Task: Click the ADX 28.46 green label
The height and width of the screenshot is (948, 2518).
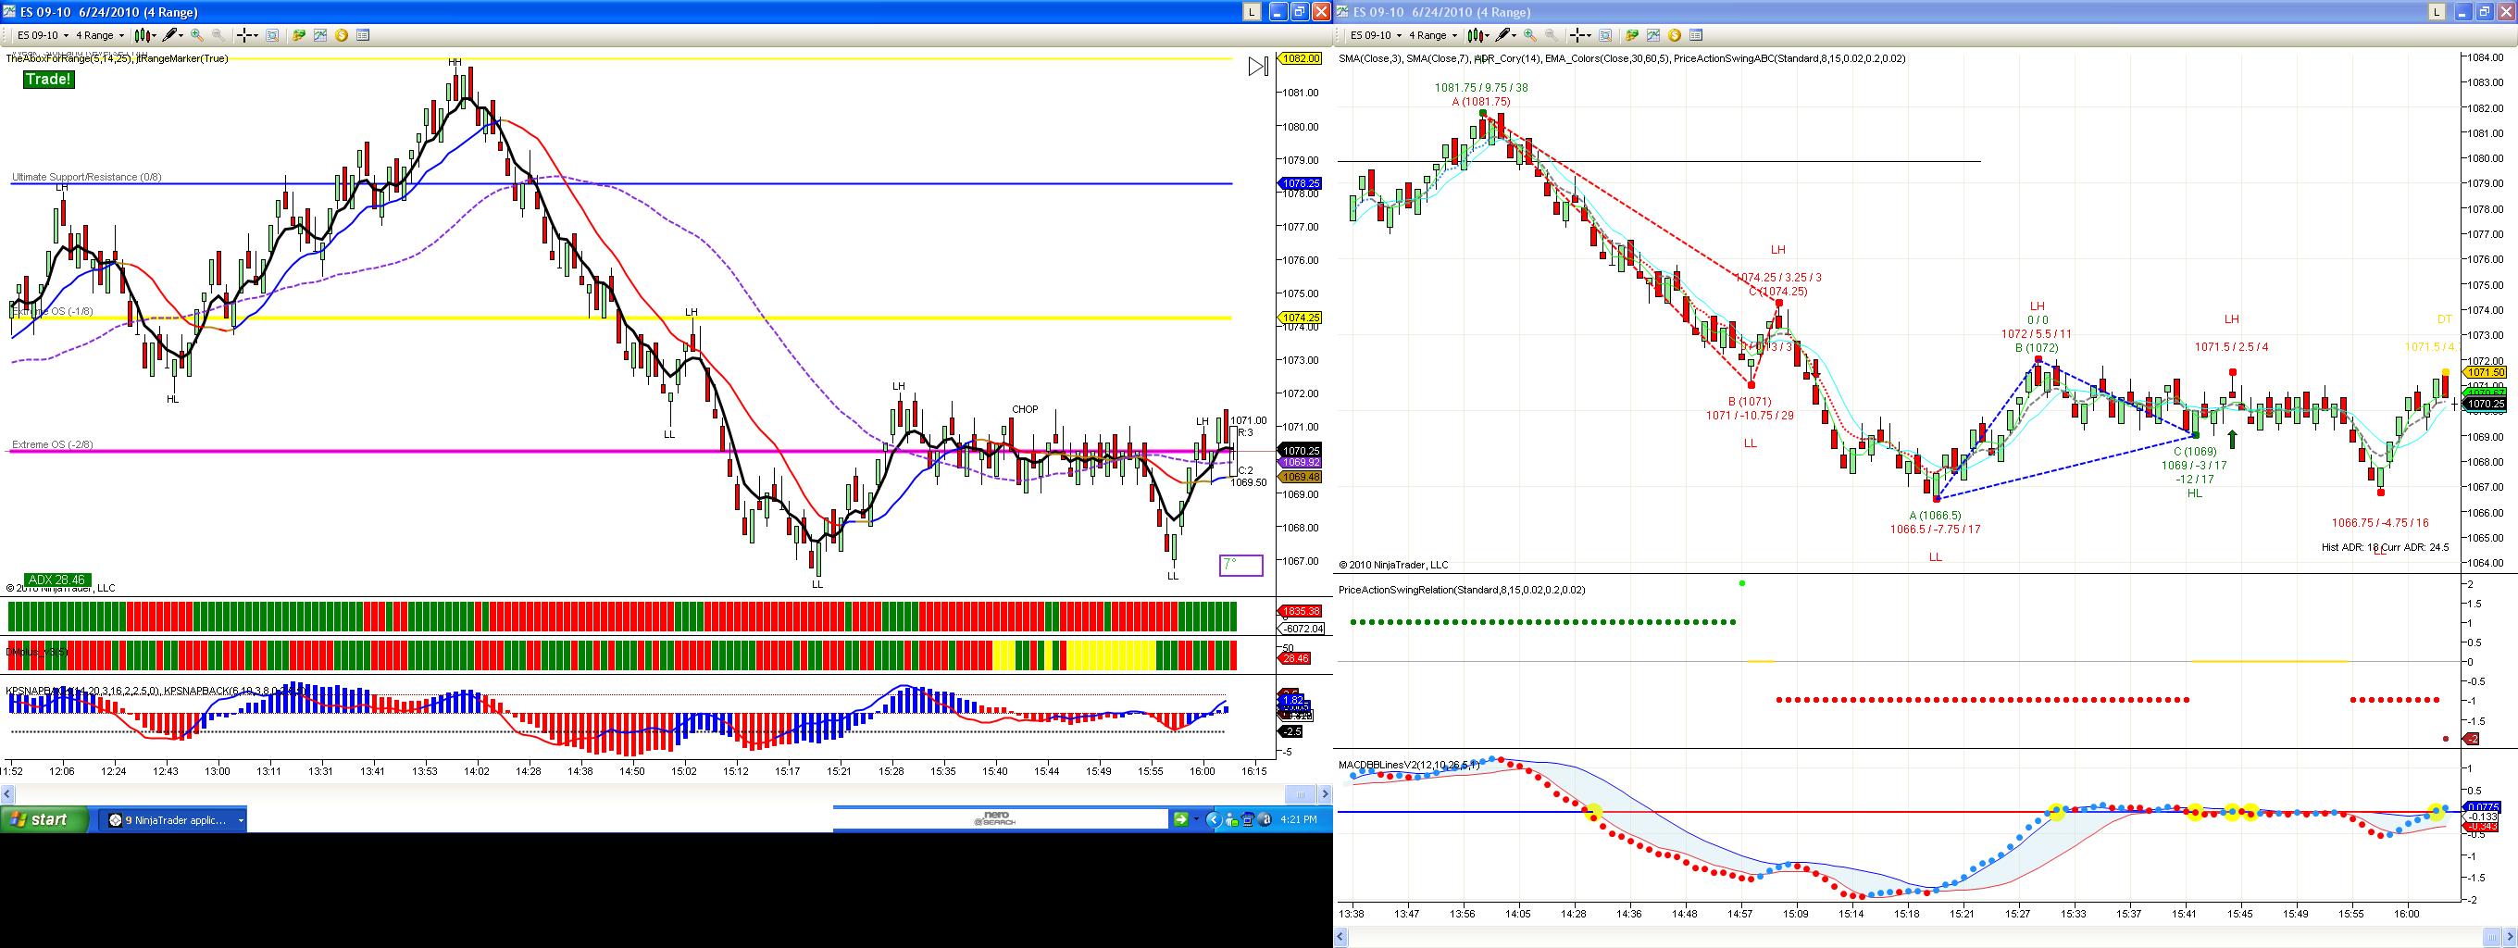Action: pos(57,580)
